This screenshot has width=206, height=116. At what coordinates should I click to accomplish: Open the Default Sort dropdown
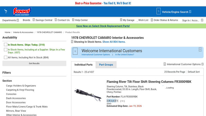(194, 72)
